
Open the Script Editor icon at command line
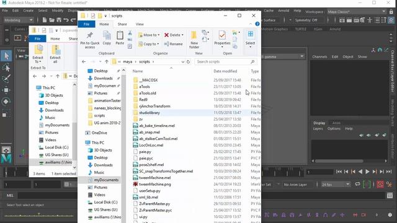click(390, 196)
